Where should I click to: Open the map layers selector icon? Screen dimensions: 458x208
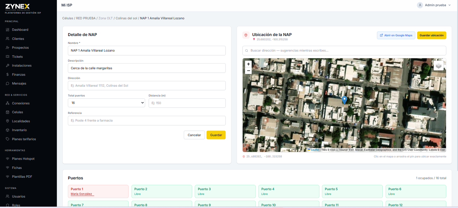pyautogui.click(x=439, y=66)
